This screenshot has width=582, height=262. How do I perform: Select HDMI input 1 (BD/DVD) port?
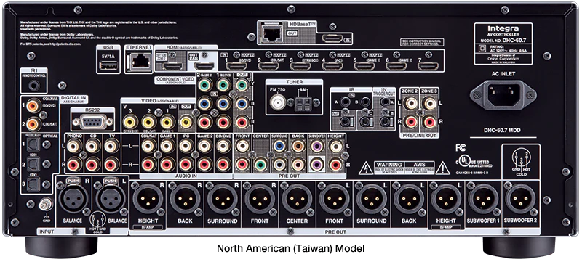(x=237, y=67)
